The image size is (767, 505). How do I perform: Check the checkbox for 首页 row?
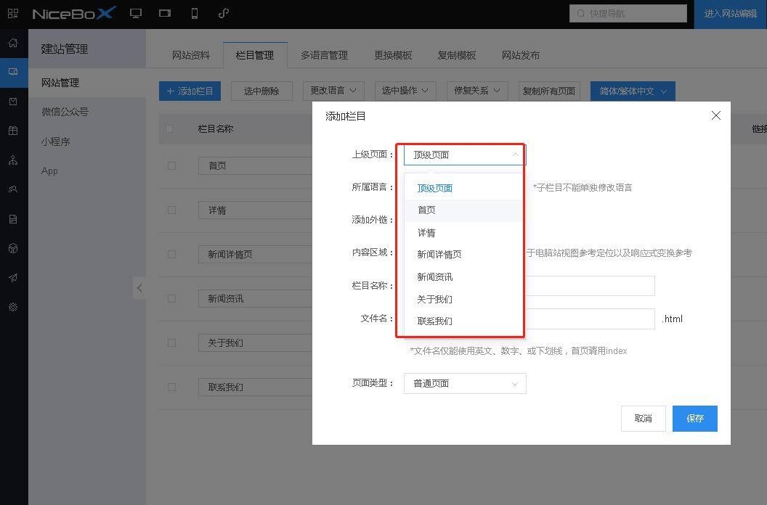(x=171, y=165)
